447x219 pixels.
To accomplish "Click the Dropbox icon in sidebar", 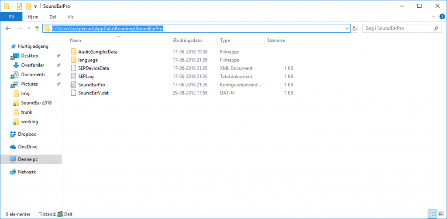I will [13, 134].
